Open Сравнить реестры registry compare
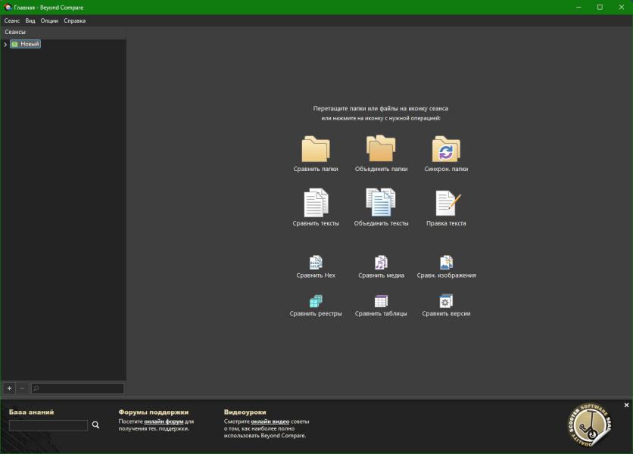This screenshot has width=633, height=454. (316, 301)
